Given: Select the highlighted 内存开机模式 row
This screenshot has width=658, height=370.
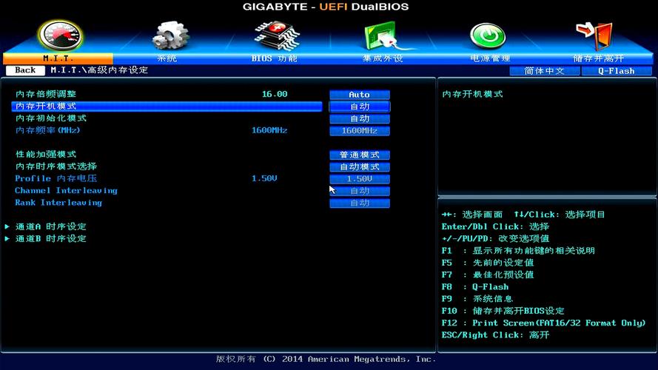Looking at the screenshot, I should (x=167, y=107).
